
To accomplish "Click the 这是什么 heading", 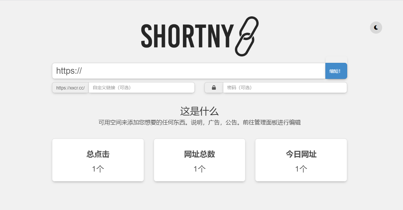I will coord(199,111).
